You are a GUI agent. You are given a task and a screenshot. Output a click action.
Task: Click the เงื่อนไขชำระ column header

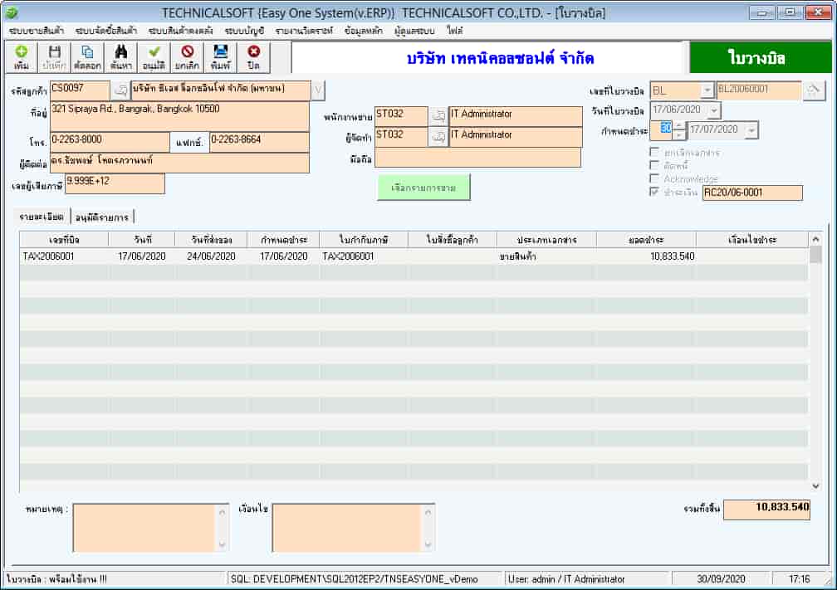click(x=752, y=240)
